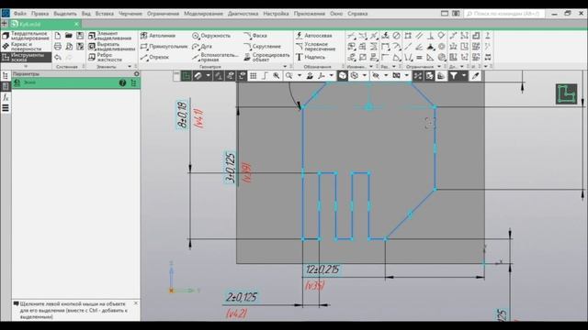Apply the perpendicular constraint icon

(x=431, y=36)
